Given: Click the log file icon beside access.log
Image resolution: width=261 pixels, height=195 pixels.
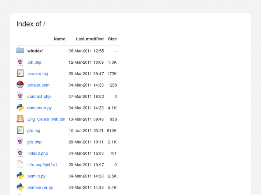Looking at the screenshot, I should click(20, 73).
